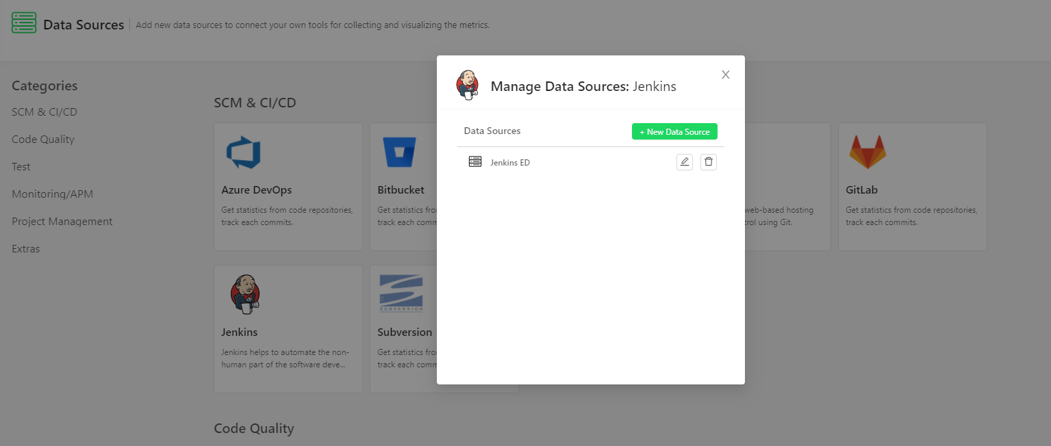Click the Jenkins card logo

[245, 294]
